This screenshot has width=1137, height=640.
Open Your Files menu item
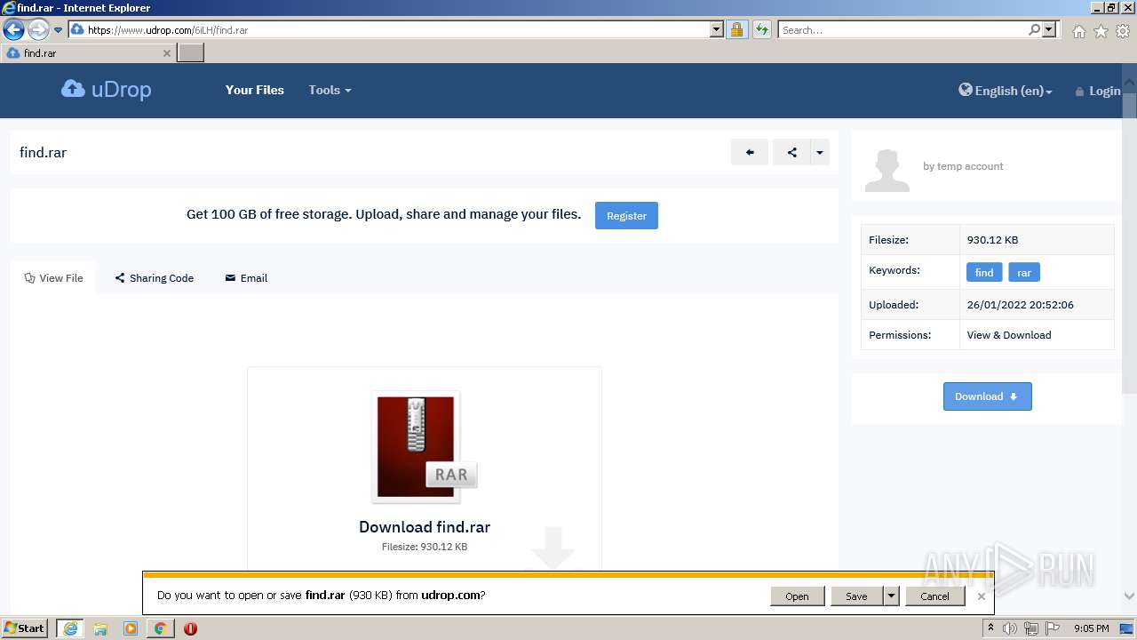point(255,90)
